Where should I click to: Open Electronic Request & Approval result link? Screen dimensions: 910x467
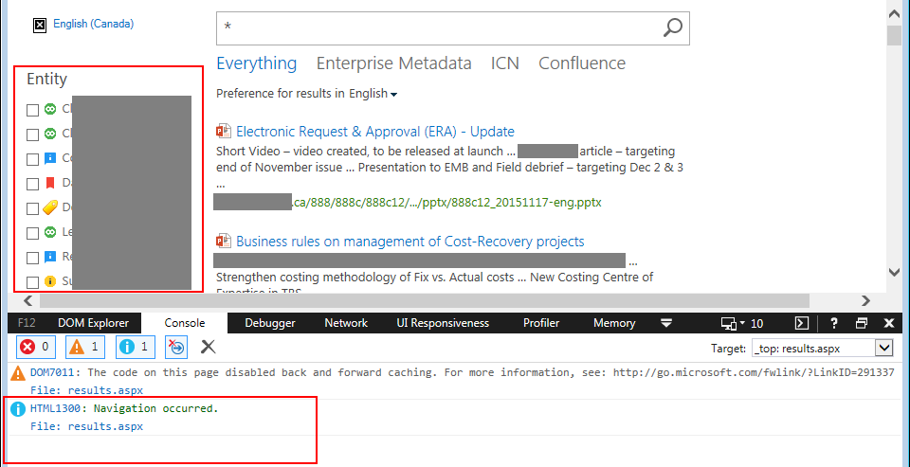(x=374, y=132)
